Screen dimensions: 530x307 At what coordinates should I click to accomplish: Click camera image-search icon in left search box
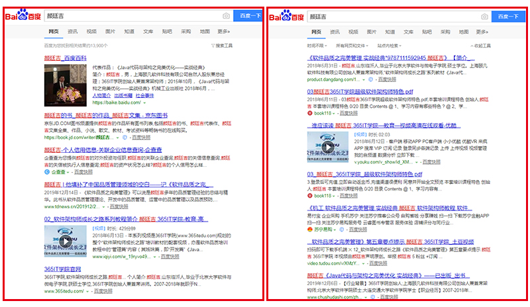click(x=227, y=16)
